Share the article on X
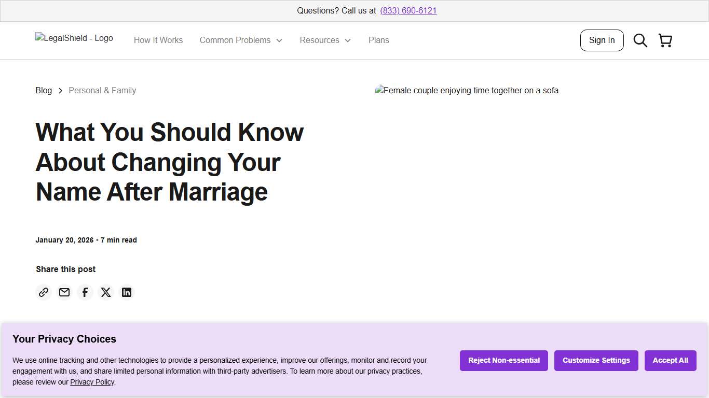Viewport: 709px width, 398px height. pyautogui.click(x=106, y=292)
